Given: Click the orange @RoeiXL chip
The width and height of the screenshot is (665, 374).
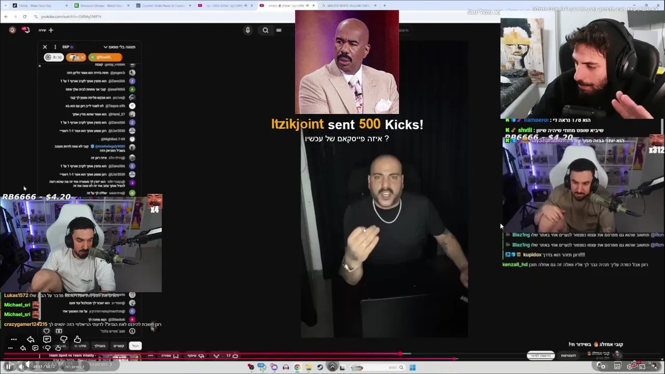Looking at the screenshot, I should [105, 57].
